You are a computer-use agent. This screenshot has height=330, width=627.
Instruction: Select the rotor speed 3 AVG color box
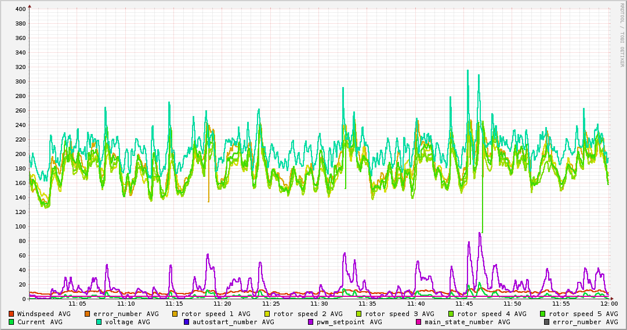click(359, 314)
